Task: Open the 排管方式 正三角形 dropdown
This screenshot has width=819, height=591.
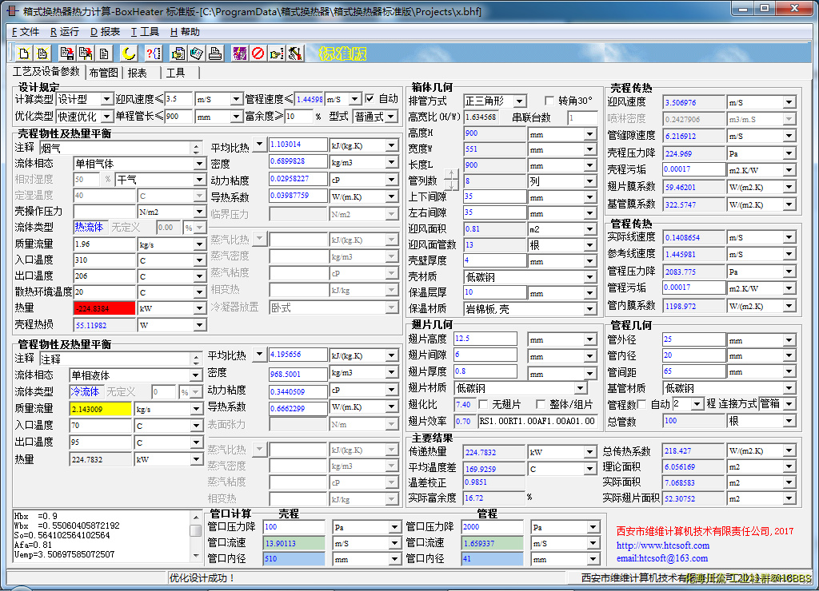Action: pos(519,101)
